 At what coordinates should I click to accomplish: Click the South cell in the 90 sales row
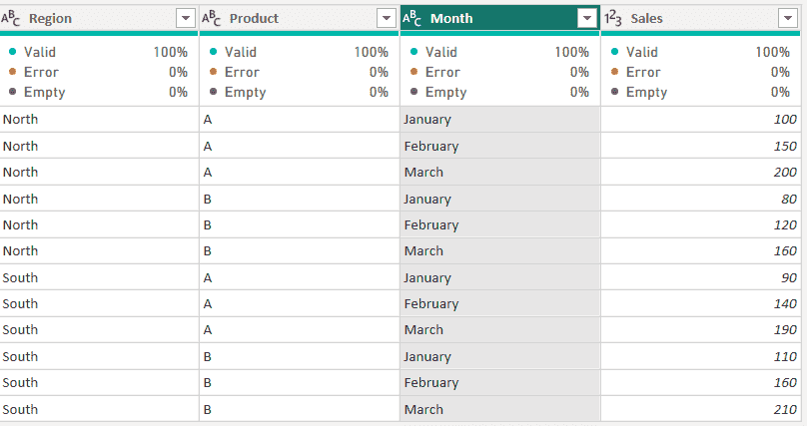99,278
